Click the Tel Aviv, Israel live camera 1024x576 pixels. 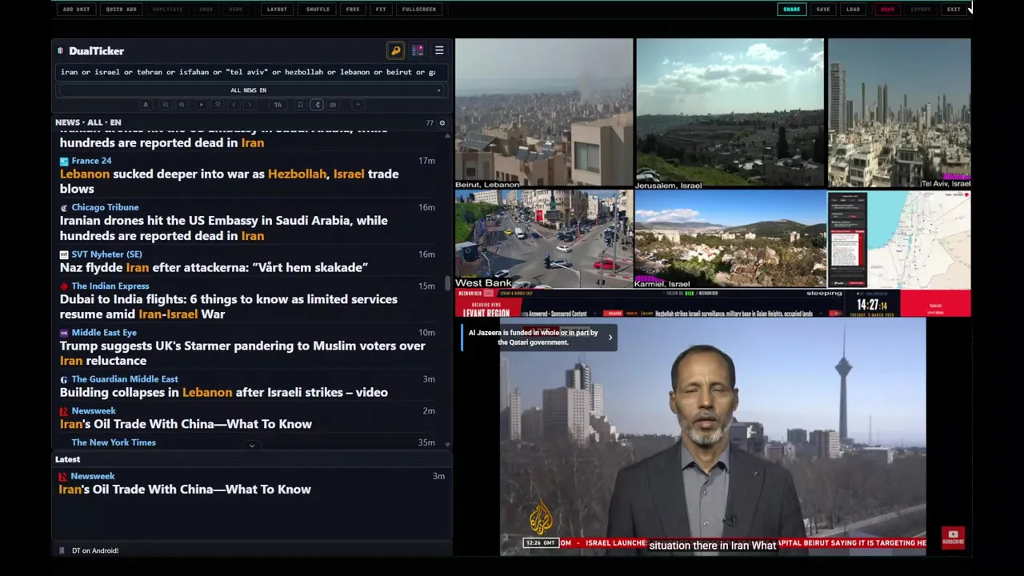click(899, 113)
